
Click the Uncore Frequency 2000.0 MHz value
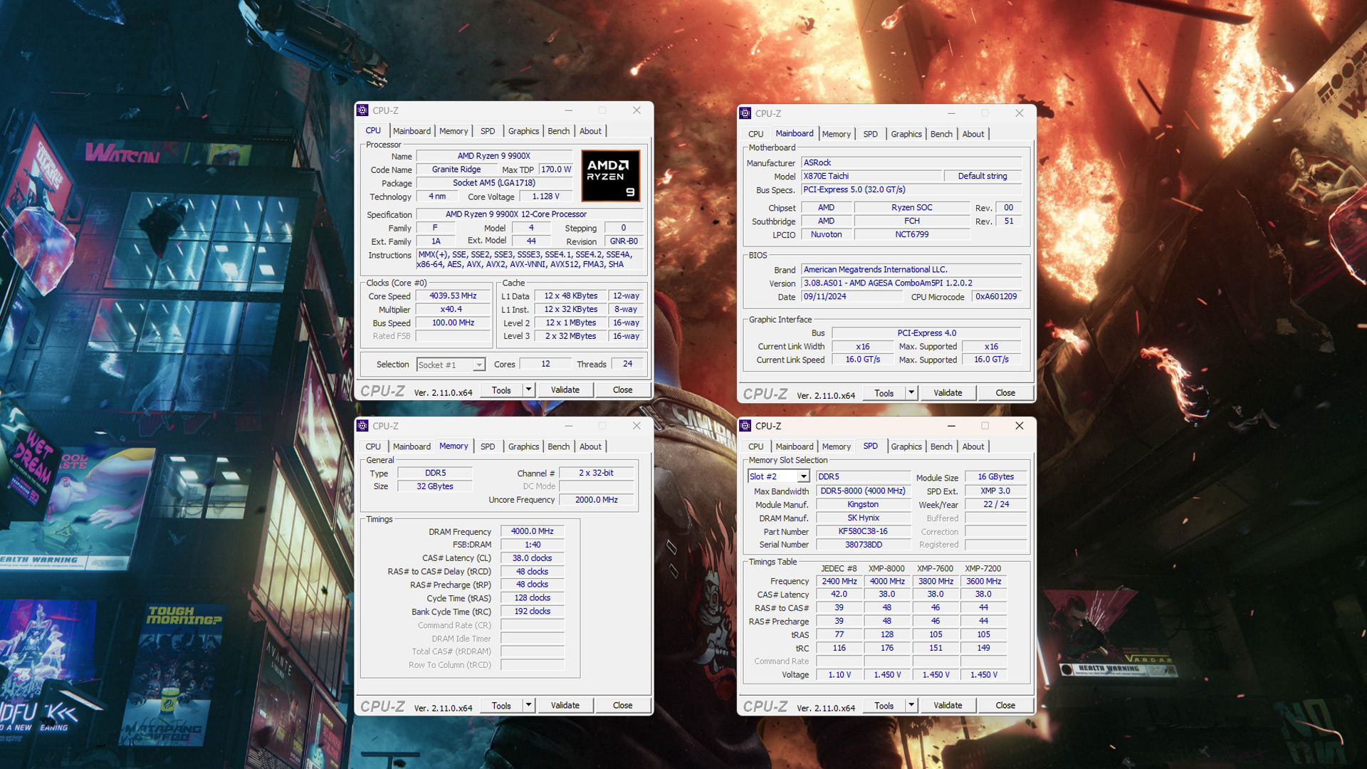[597, 500]
